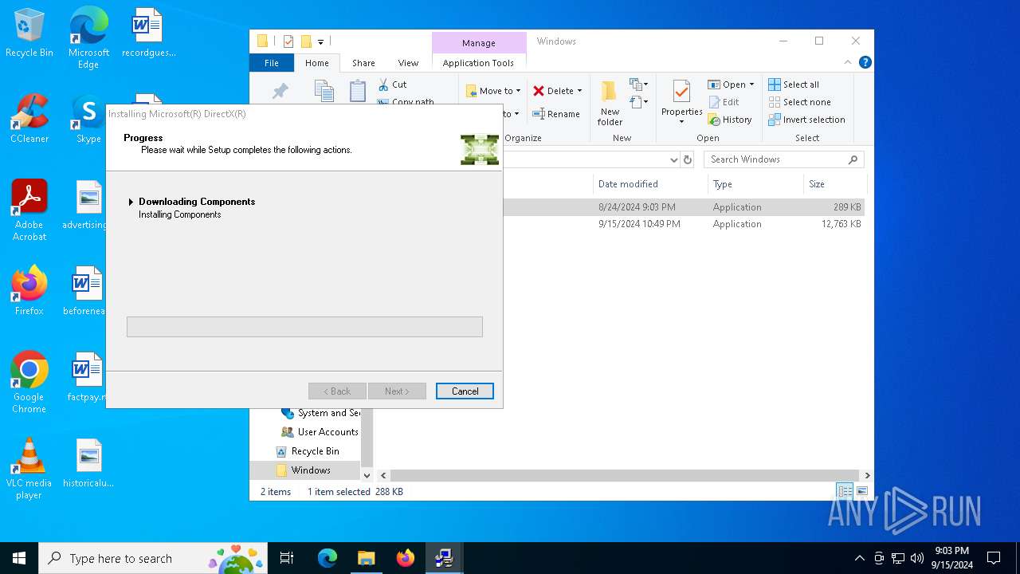Image resolution: width=1020 pixels, height=574 pixels.
Task: Open Firefox from the taskbar
Action: point(405,558)
